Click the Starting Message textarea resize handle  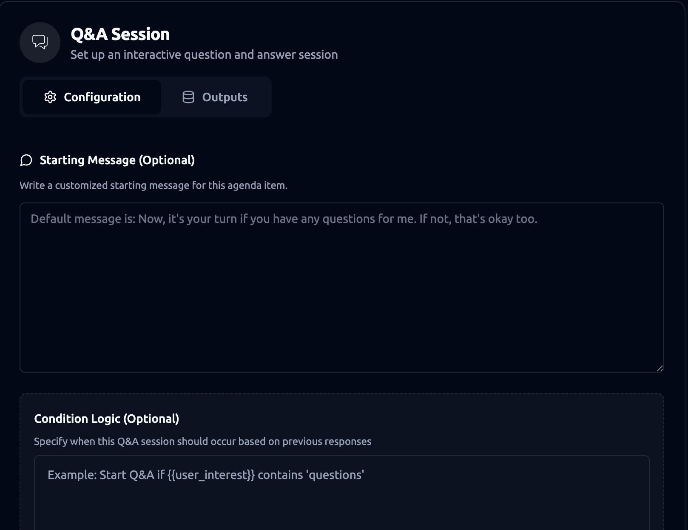click(660, 368)
